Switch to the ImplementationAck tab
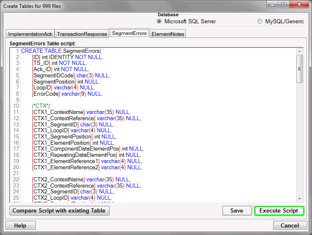The height and width of the screenshot is (235, 312). pyautogui.click(x=30, y=34)
